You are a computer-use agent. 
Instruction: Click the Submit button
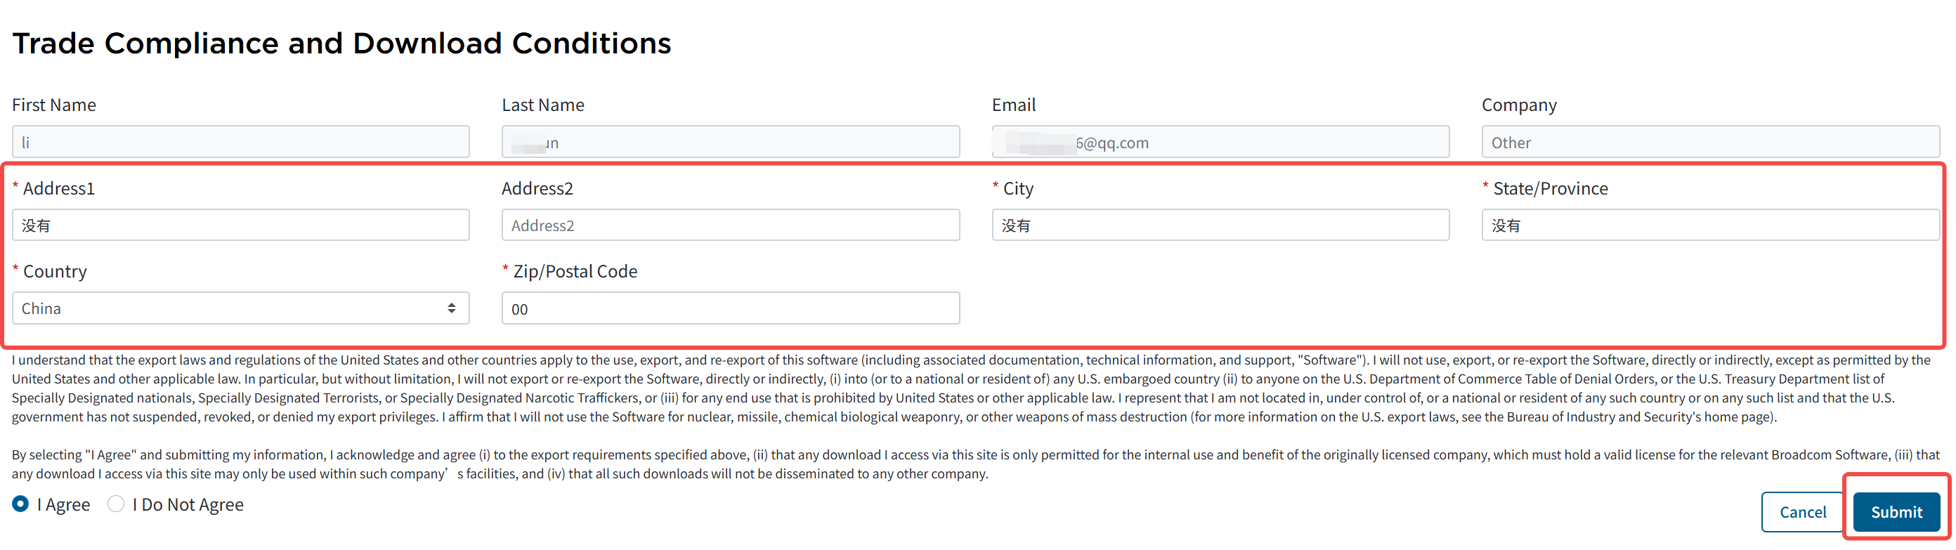[1896, 512]
